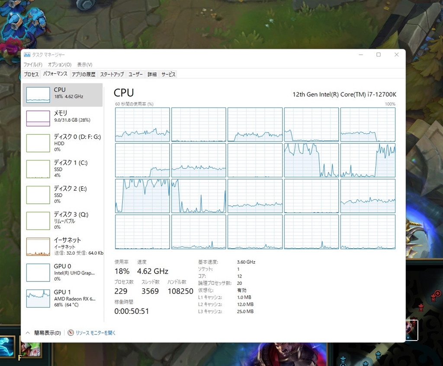This screenshot has width=443, height=366.
Task: Select the イーサネット network thumbnail
Action: 38,247
